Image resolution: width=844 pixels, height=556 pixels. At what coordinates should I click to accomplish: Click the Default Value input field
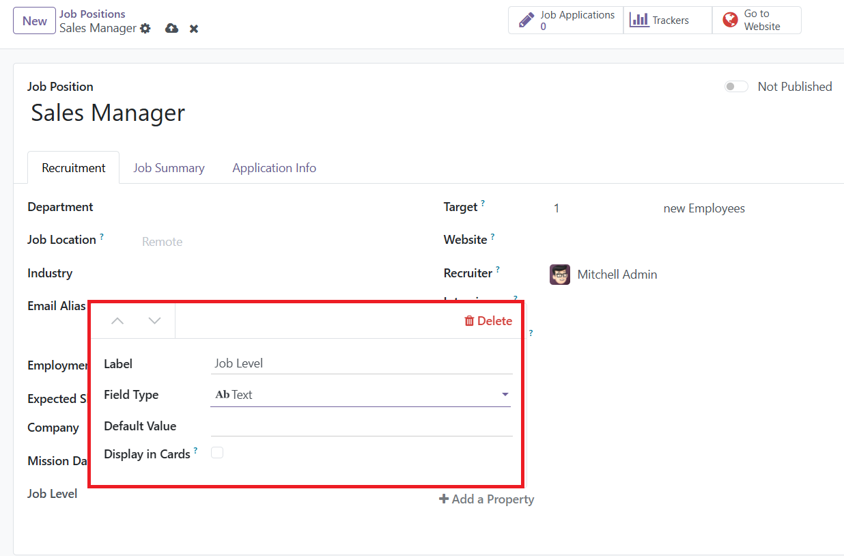tap(362, 426)
